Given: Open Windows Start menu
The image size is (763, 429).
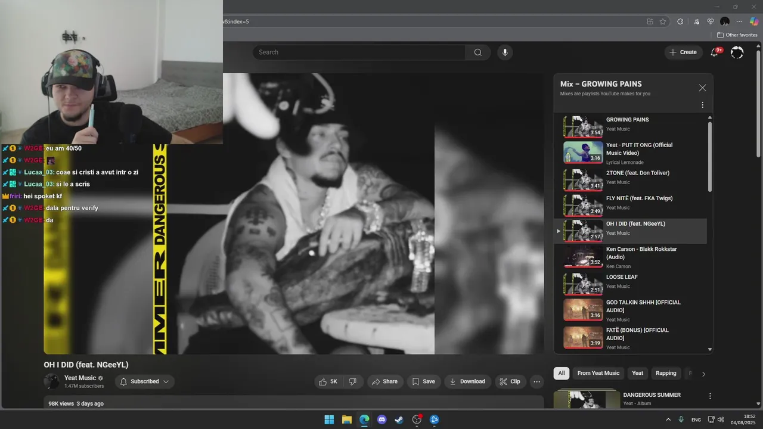Looking at the screenshot, I should tap(329, 420).
